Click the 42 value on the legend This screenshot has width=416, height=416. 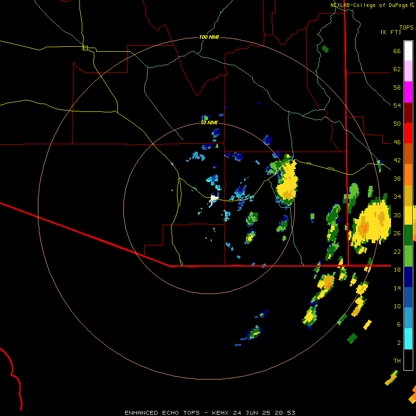click(x=397, y=160)
